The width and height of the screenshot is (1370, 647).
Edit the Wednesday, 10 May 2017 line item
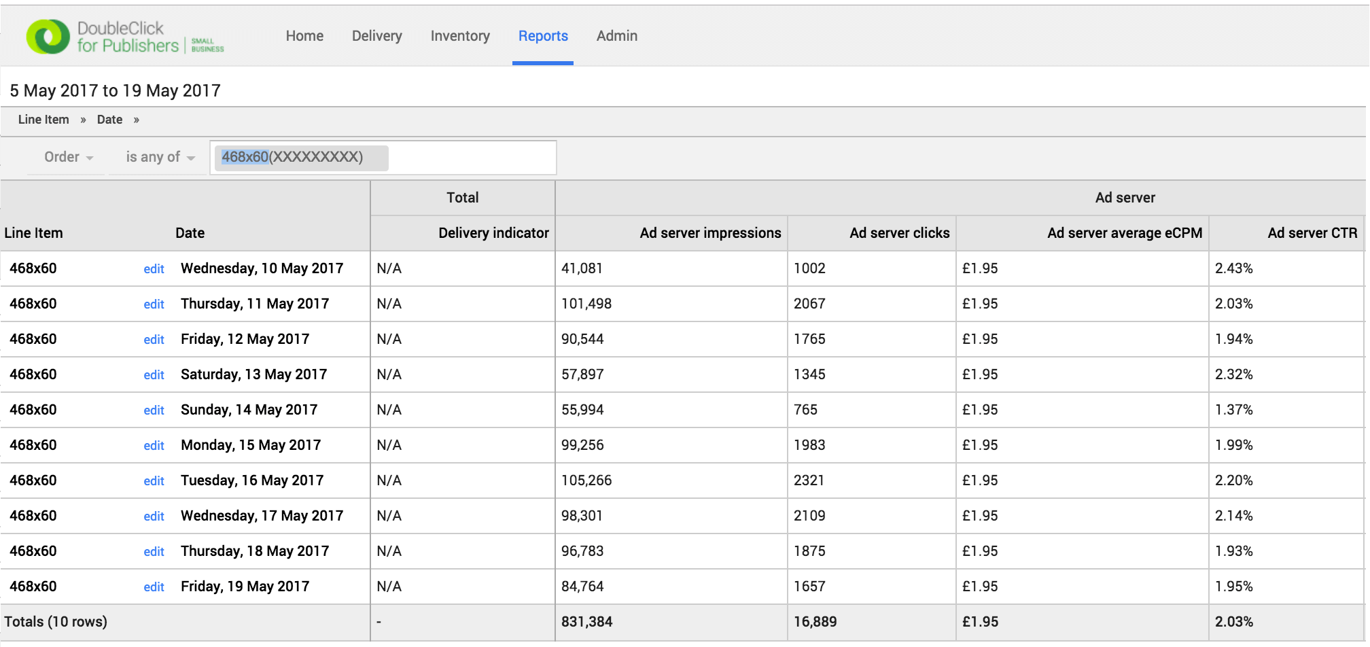154,269
